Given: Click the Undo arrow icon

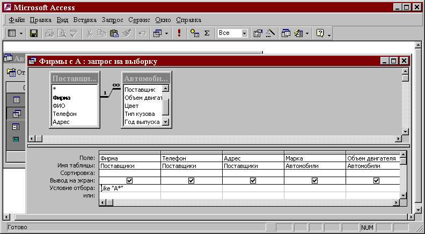Looking at the screenshot, I should (142, 33).
